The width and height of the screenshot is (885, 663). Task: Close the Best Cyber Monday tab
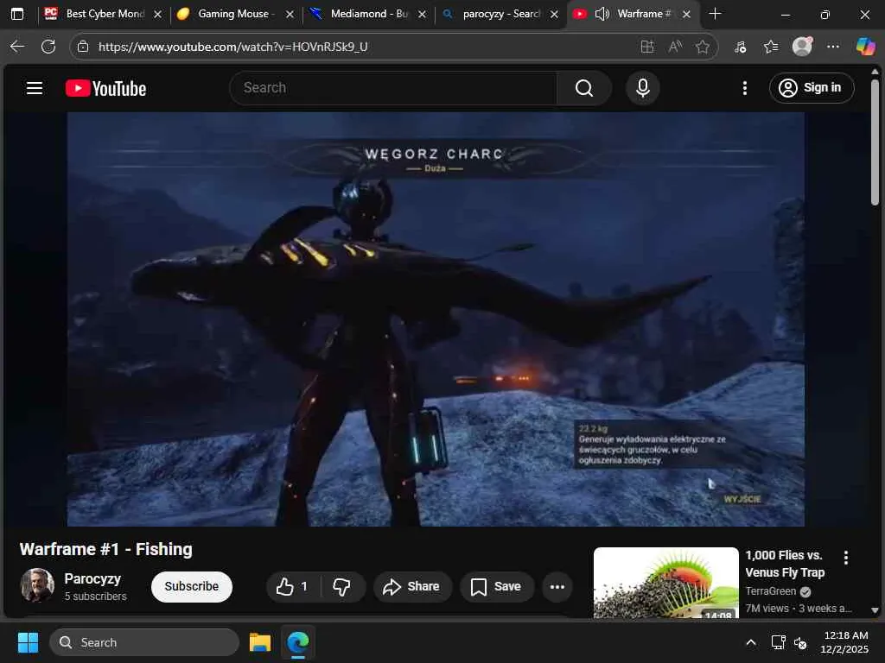[158, 14]
